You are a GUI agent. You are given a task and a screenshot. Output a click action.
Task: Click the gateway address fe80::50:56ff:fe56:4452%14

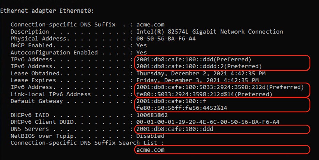(182, 108)
